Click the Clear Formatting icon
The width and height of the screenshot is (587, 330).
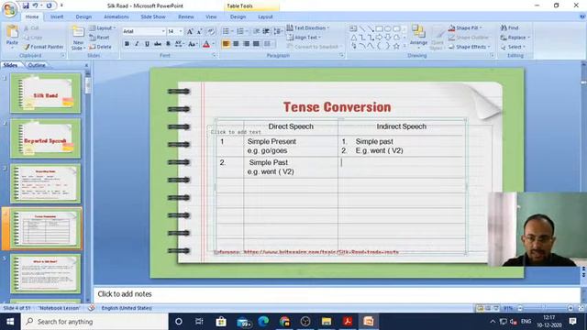(211, 31)
